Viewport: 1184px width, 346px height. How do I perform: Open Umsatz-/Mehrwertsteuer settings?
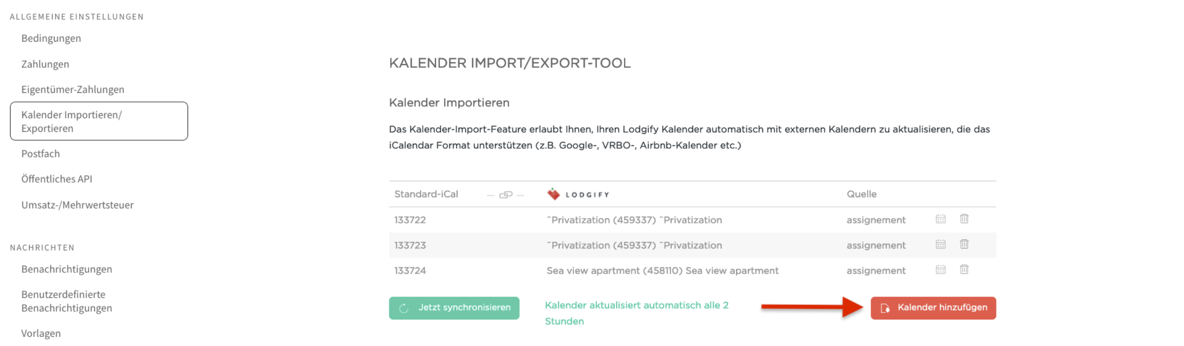click(x=77, y=205)
